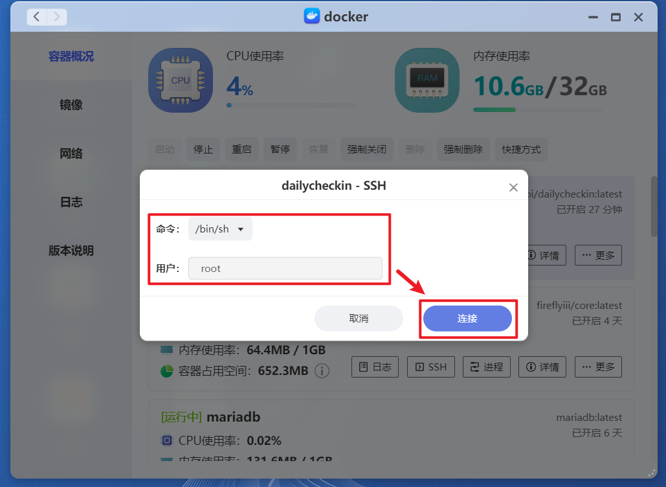Click the root user input field
The image size is (666, 487).
pos(285,268)
